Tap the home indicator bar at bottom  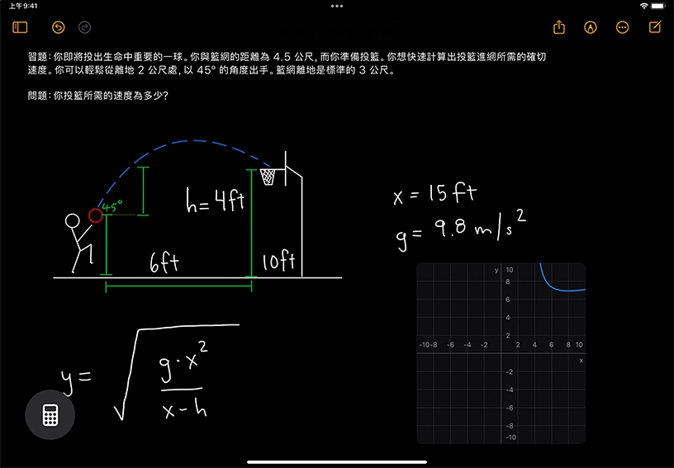pos(337,461)
